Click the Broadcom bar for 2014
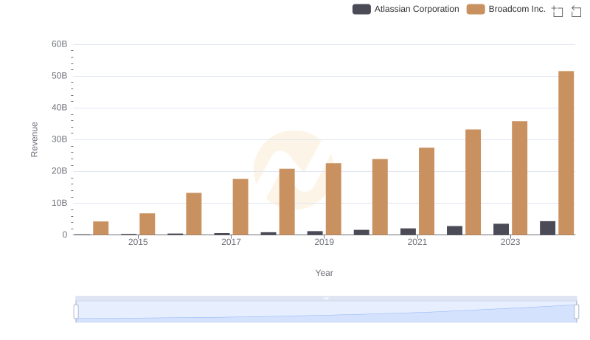Screen dimensions: 590x340 101,228
